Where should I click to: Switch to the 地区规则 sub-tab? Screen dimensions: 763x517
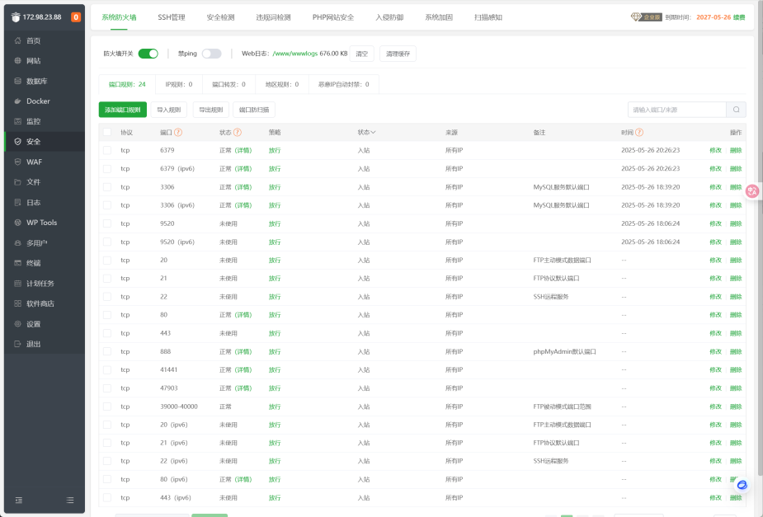pos(282,85)
